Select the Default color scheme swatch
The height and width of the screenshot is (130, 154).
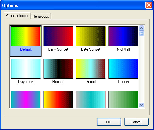point(26,36)
